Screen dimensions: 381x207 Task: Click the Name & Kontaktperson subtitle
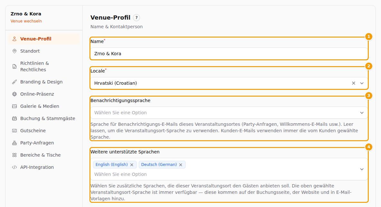coord(116,27)
